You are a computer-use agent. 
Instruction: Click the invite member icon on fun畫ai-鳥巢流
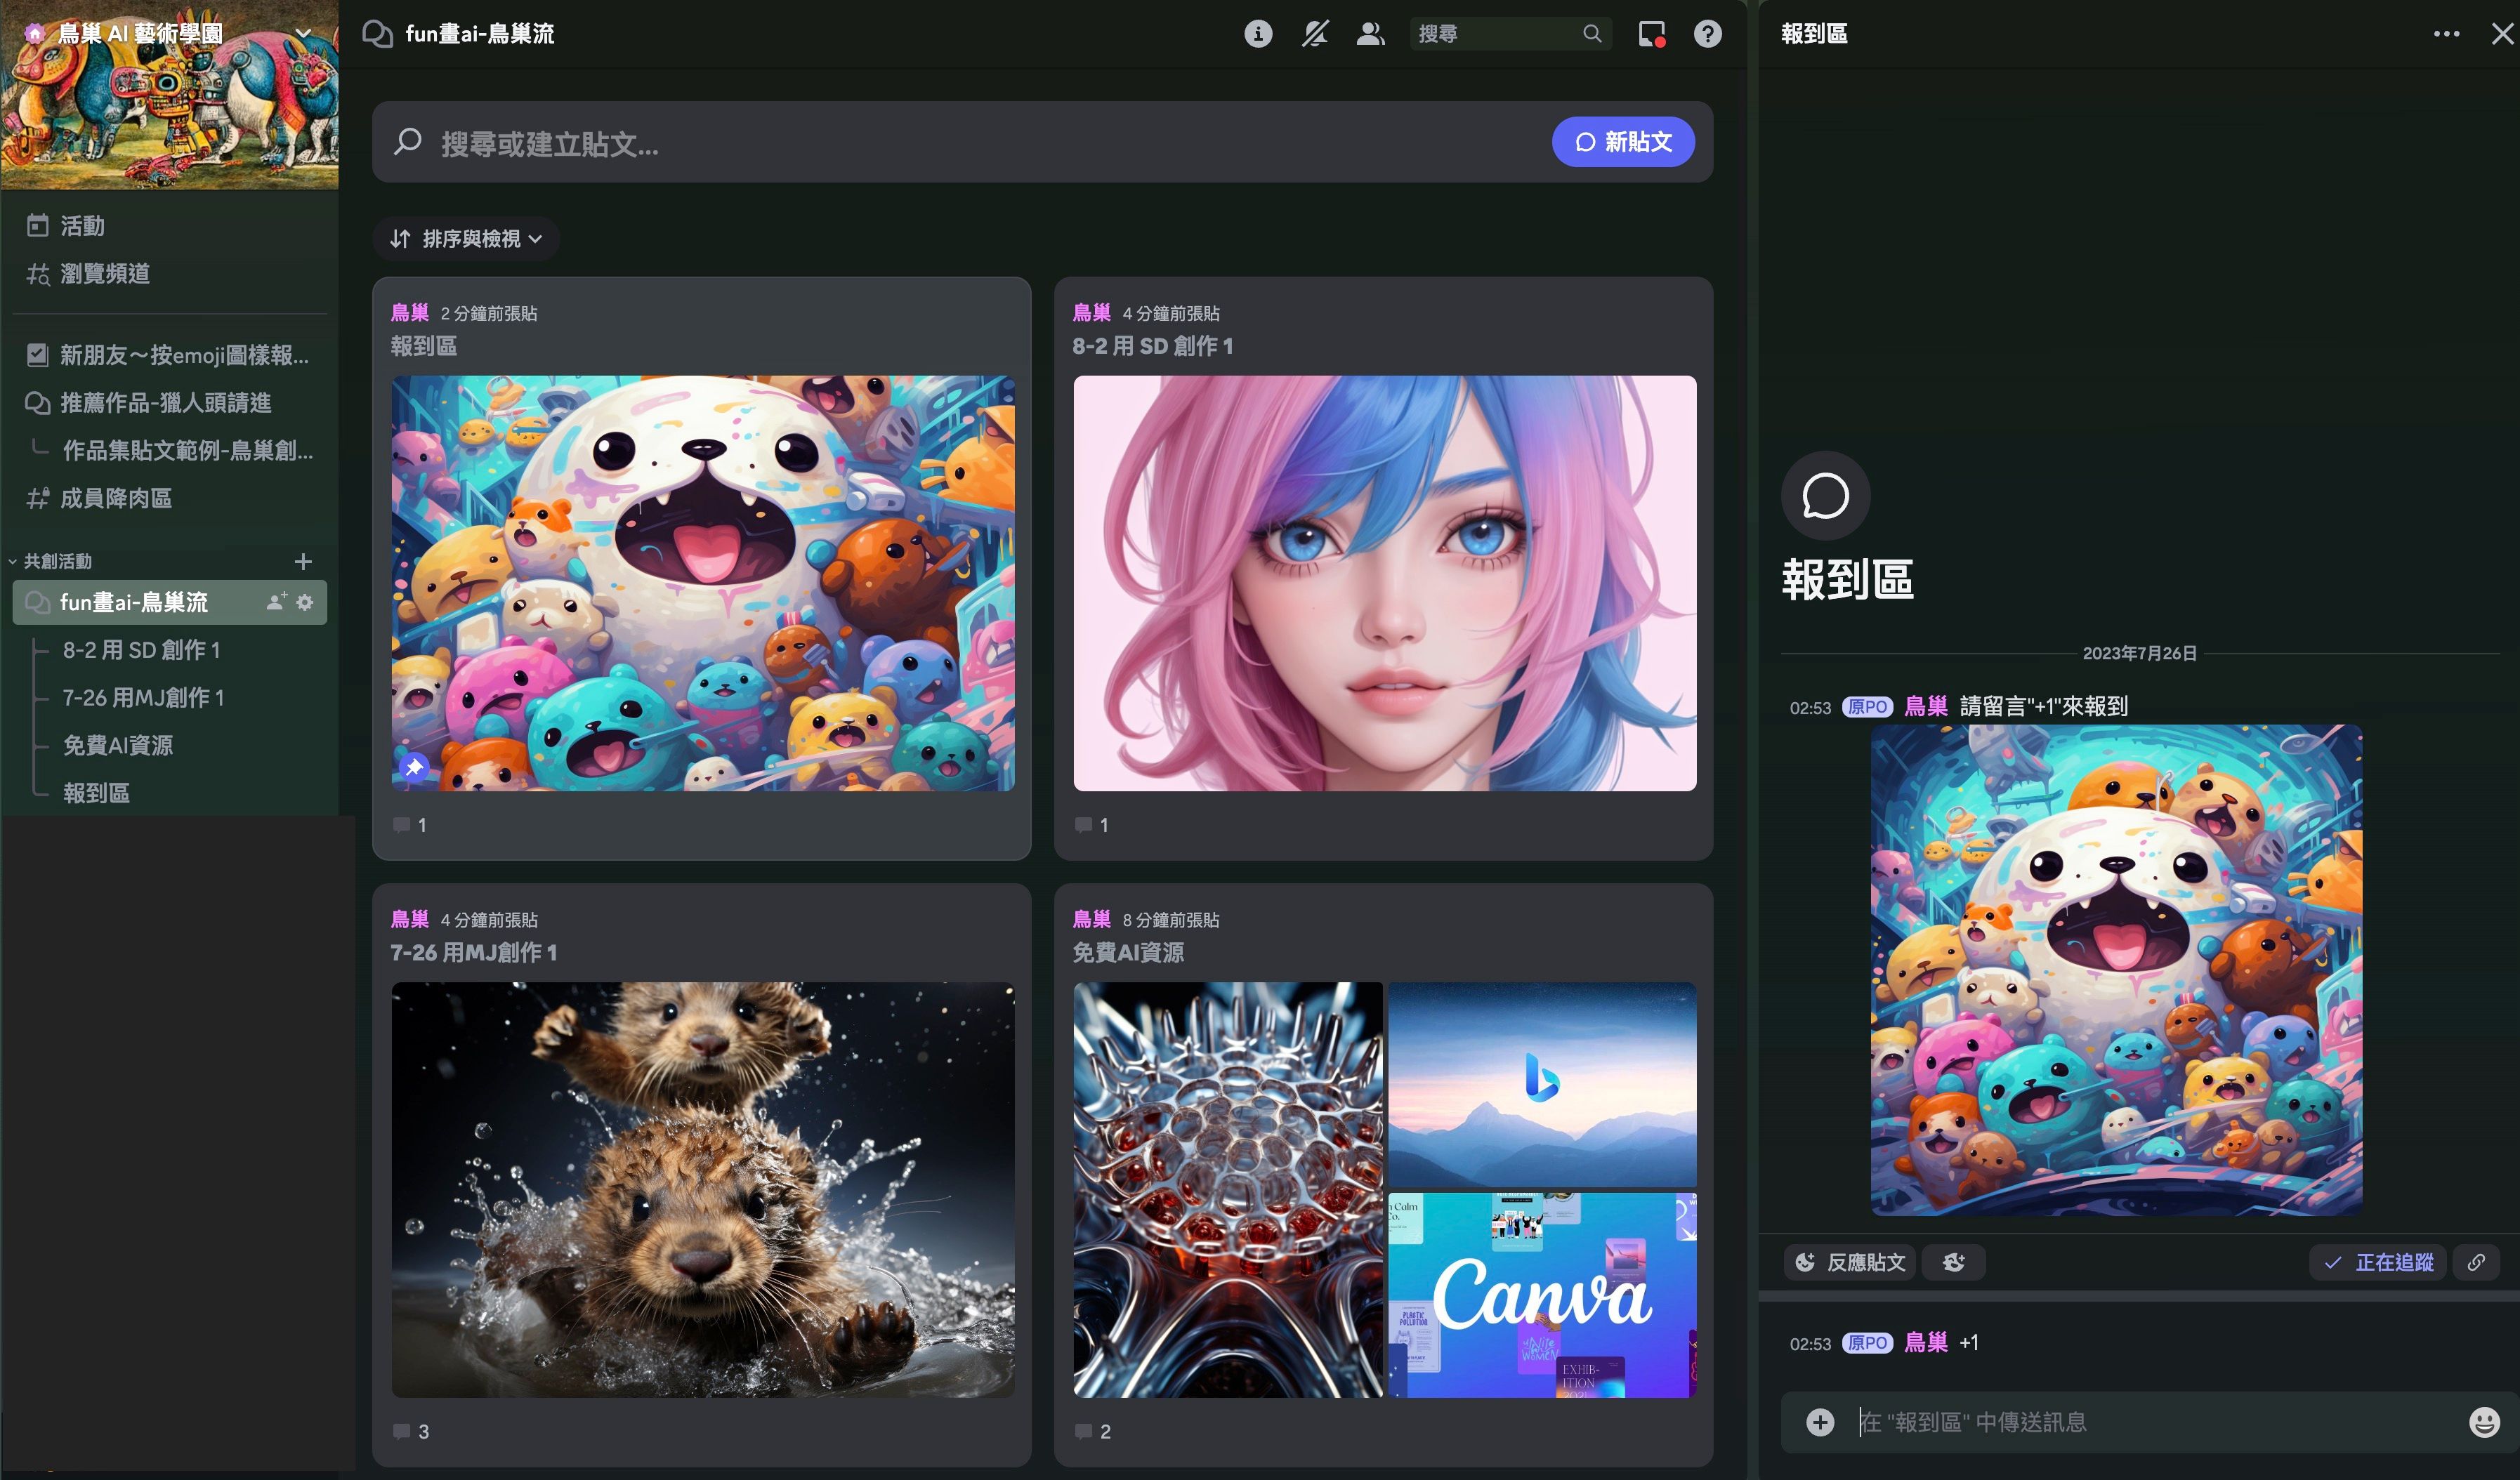pos(276,602)
